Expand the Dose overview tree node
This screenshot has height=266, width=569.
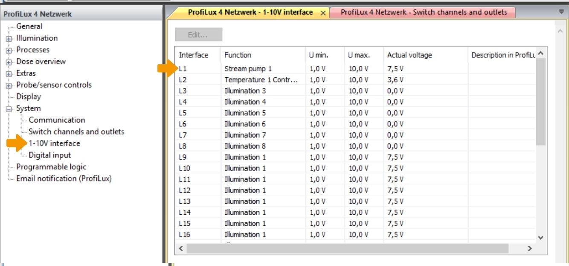pyautogui.click(x=9, y=62)
